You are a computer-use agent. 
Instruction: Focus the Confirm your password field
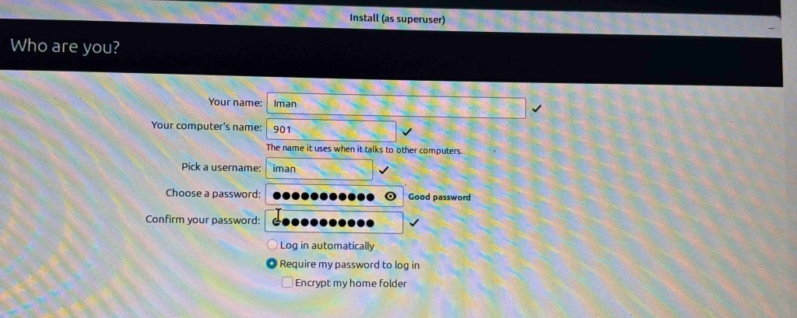pos(334,222)
